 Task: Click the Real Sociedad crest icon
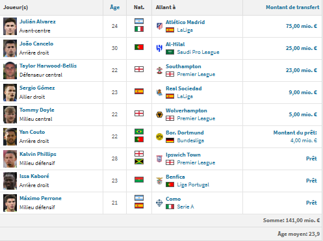[159, 92]
